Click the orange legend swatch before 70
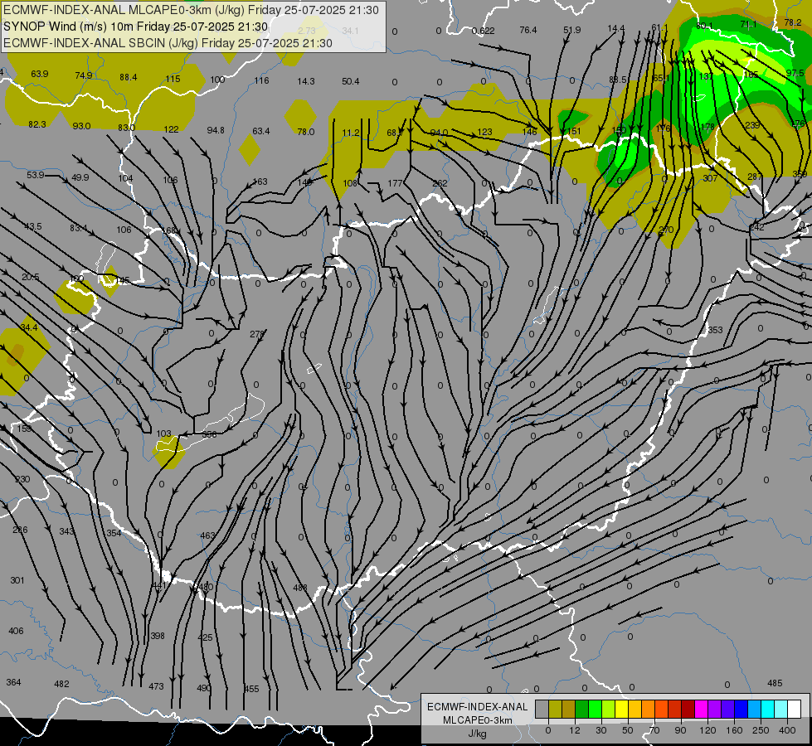 pos(649,710)
